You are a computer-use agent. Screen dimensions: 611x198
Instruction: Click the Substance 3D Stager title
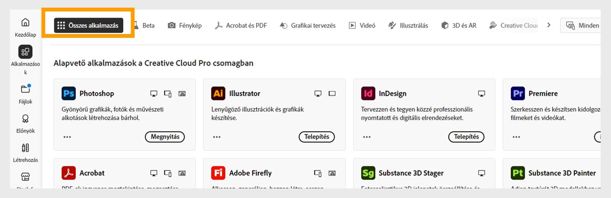pos(411,173)
